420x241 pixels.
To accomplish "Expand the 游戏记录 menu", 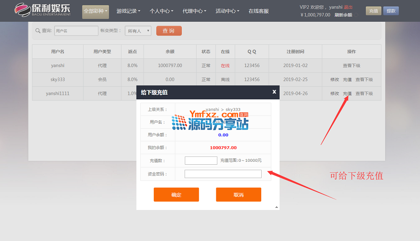I will coord(128,11).
